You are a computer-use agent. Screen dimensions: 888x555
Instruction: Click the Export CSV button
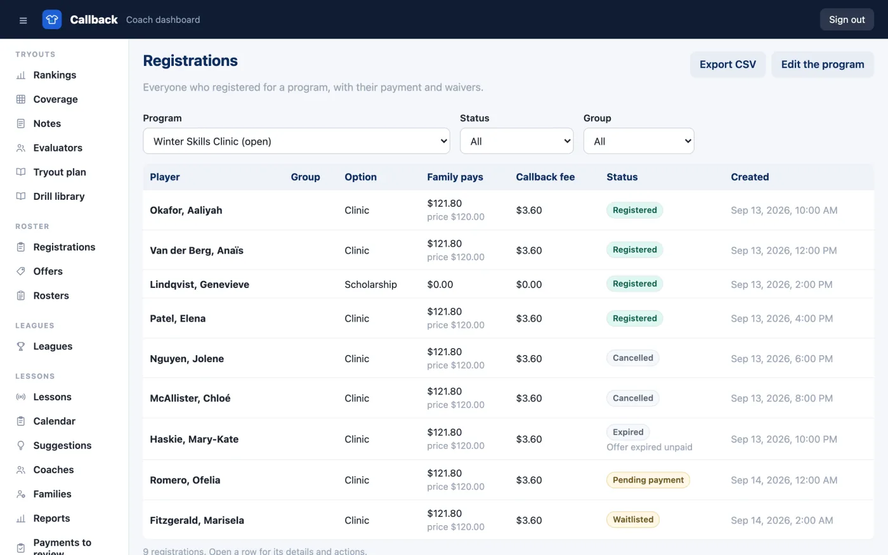point(728,65)
